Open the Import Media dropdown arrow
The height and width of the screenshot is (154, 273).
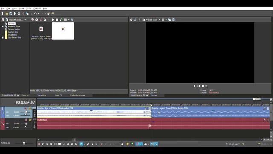[25, 20]
